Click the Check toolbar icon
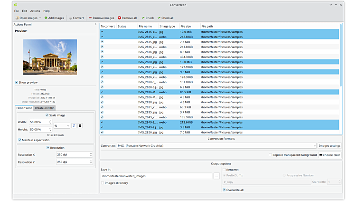Screen dimensions: 357x201 (x=143, y=18)
